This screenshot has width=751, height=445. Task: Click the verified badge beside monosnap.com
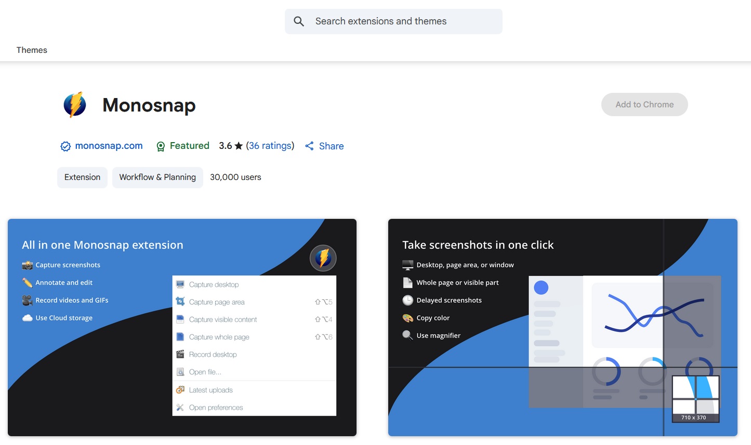65,146
